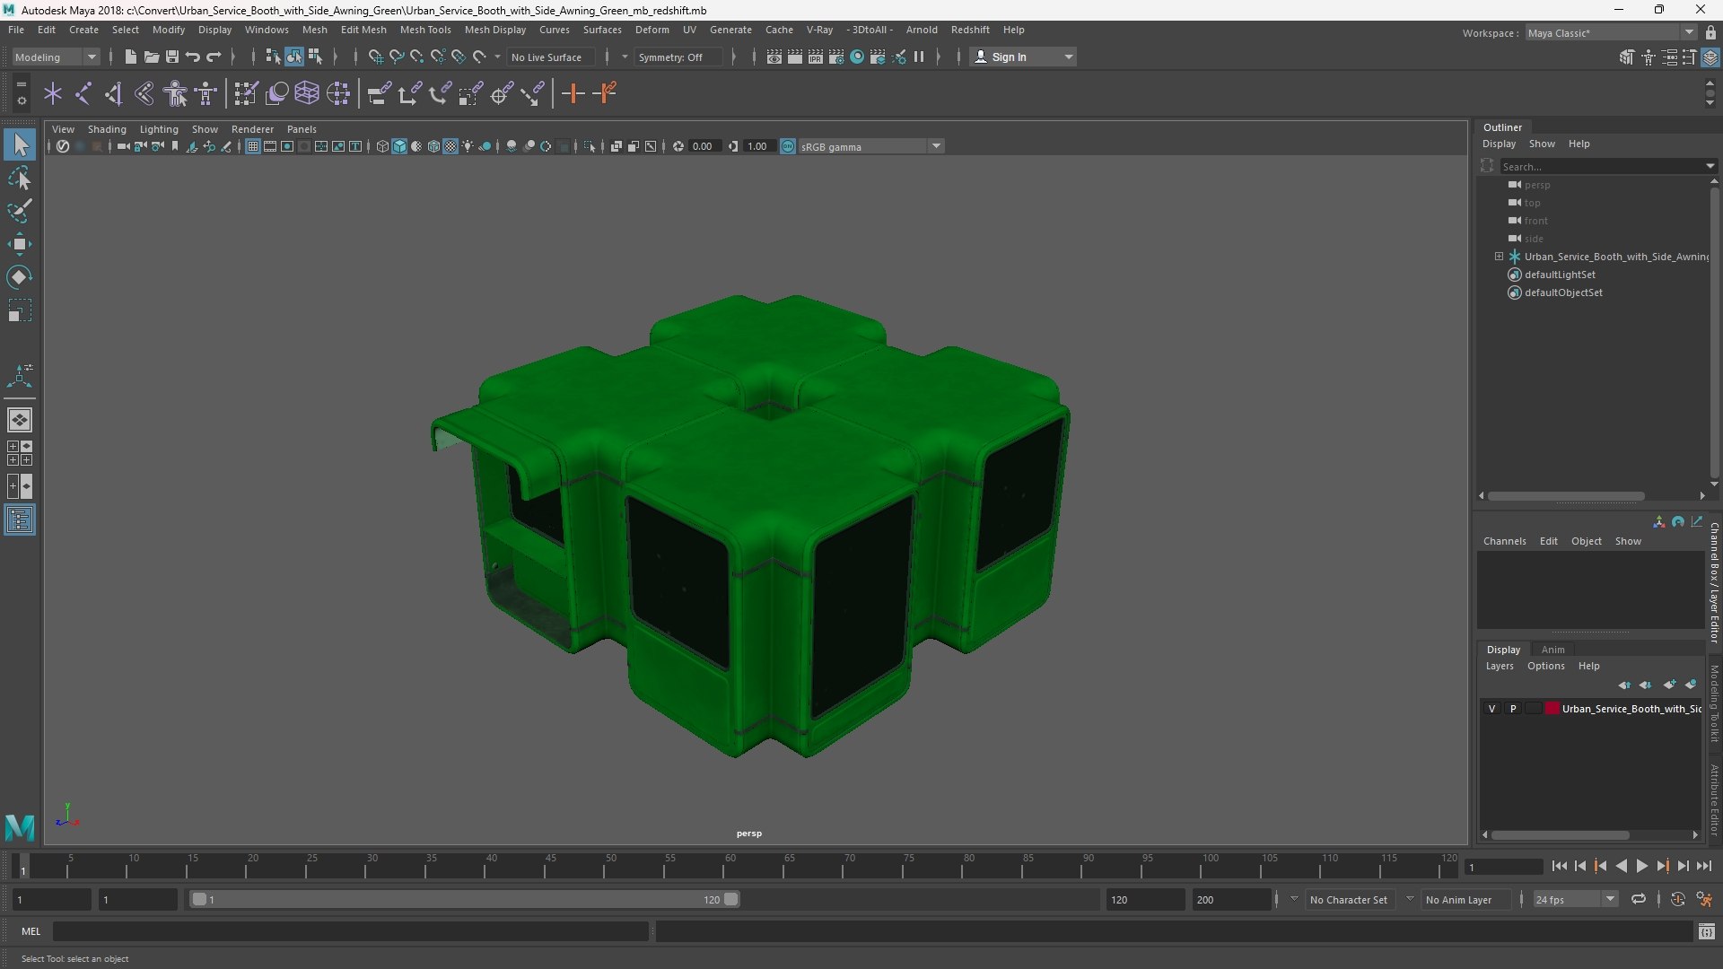This screenshot has height=969, width=1723.
Task: Switch to the Anim layer tab
Action: click(1552, 650)
